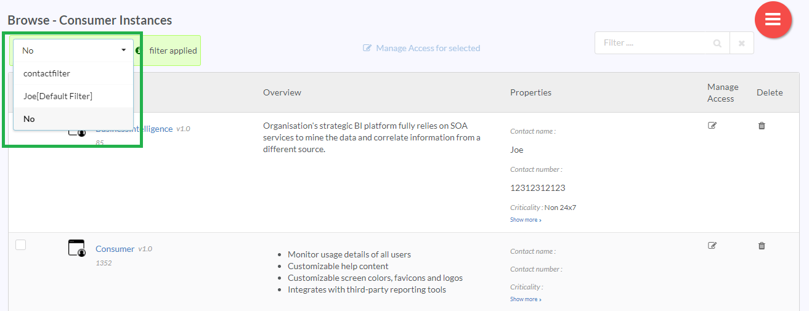Click Manage Access edit icon for Consumer row

712,246
